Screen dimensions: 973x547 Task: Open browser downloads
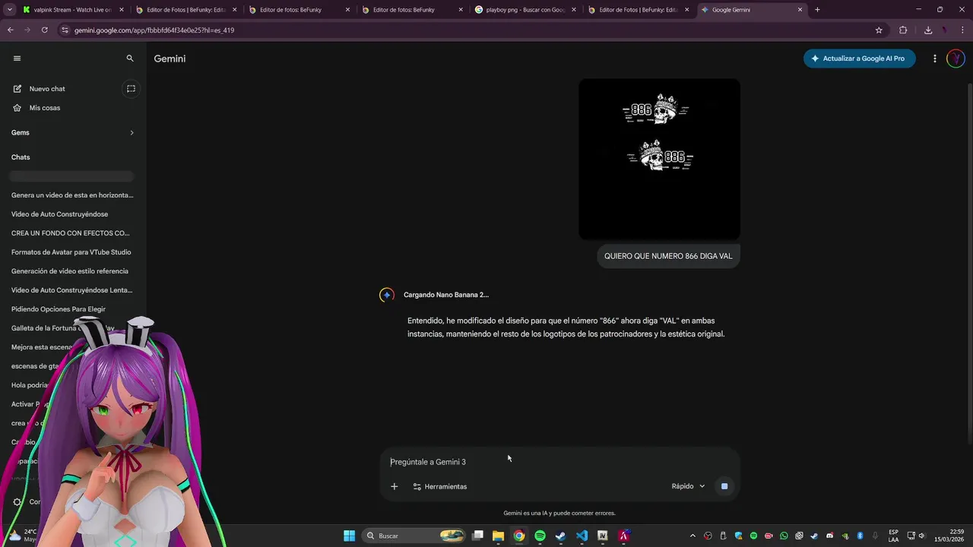pos(928,30)
